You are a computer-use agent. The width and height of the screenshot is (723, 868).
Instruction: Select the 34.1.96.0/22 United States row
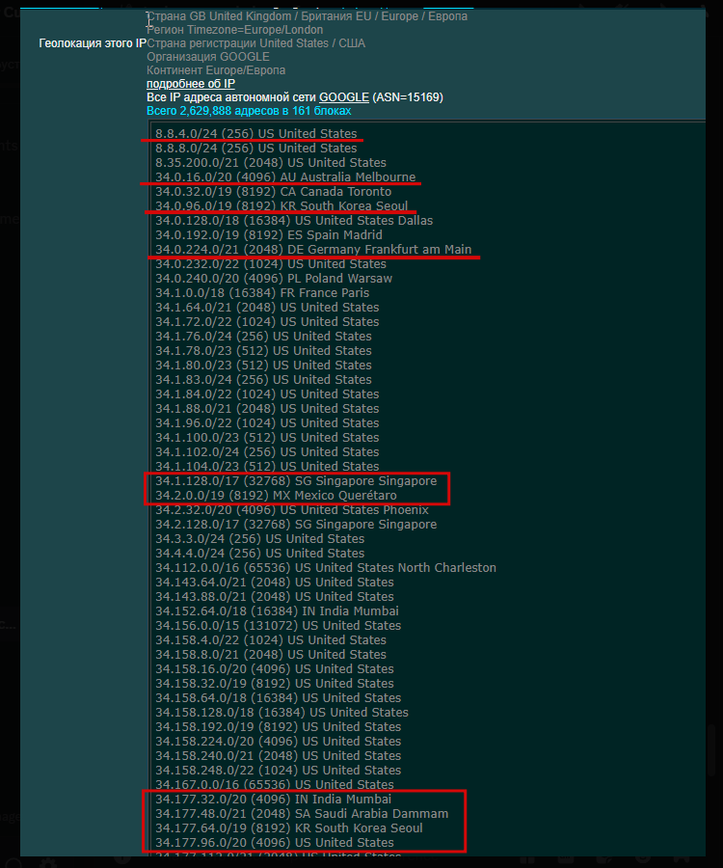click(x=267, y=423)
